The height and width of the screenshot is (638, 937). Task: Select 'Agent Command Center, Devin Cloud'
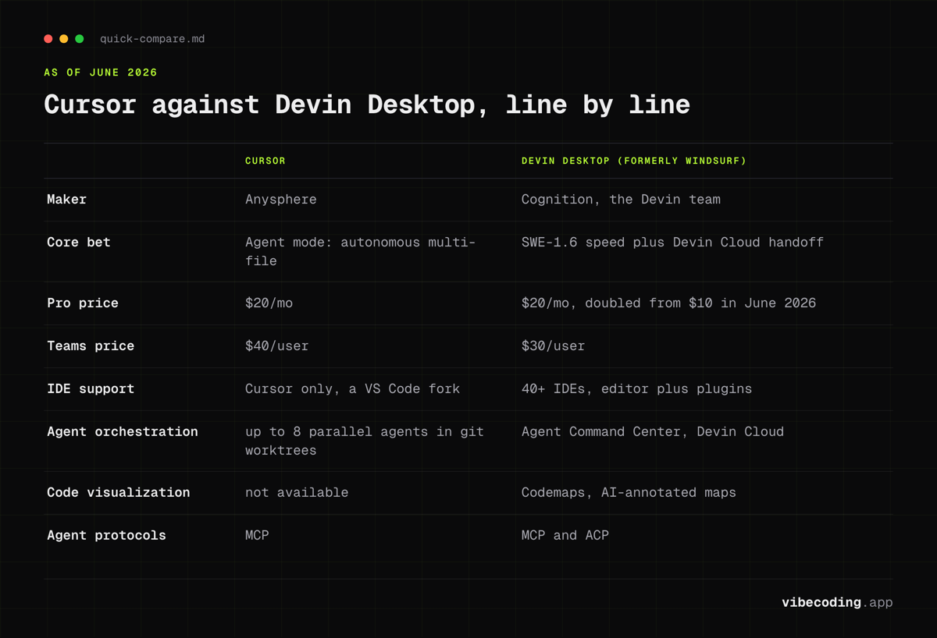click(653, 432)
